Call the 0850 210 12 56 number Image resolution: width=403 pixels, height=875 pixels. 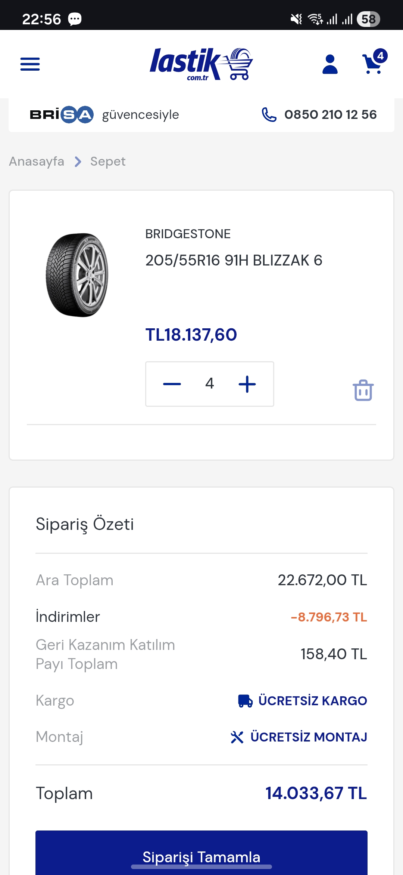pos(331,114)
